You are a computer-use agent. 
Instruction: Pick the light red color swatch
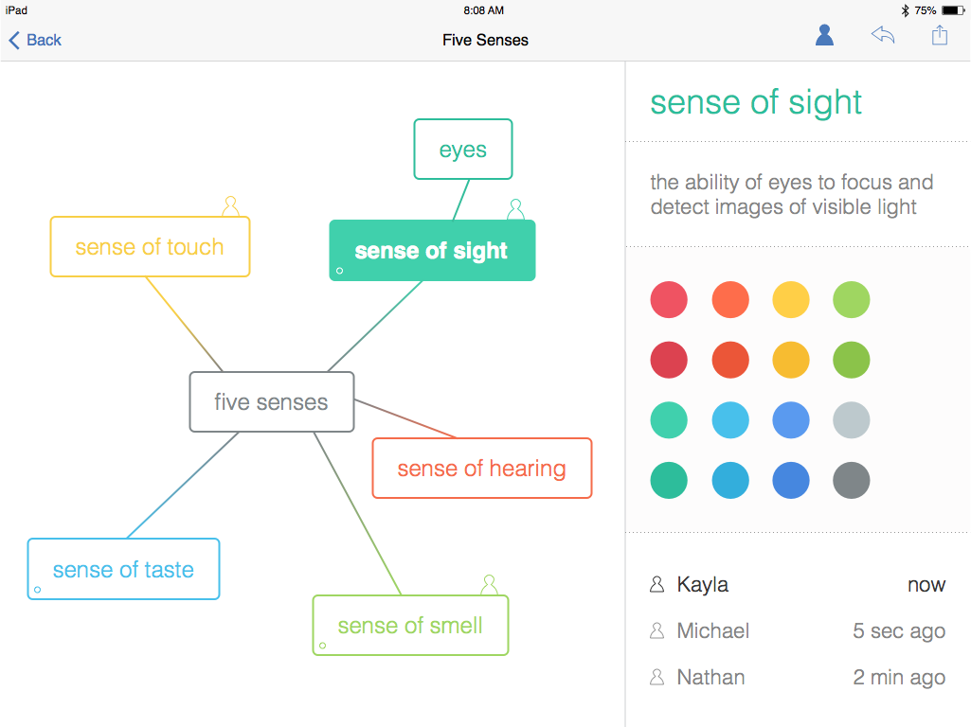tap(669, 299)
